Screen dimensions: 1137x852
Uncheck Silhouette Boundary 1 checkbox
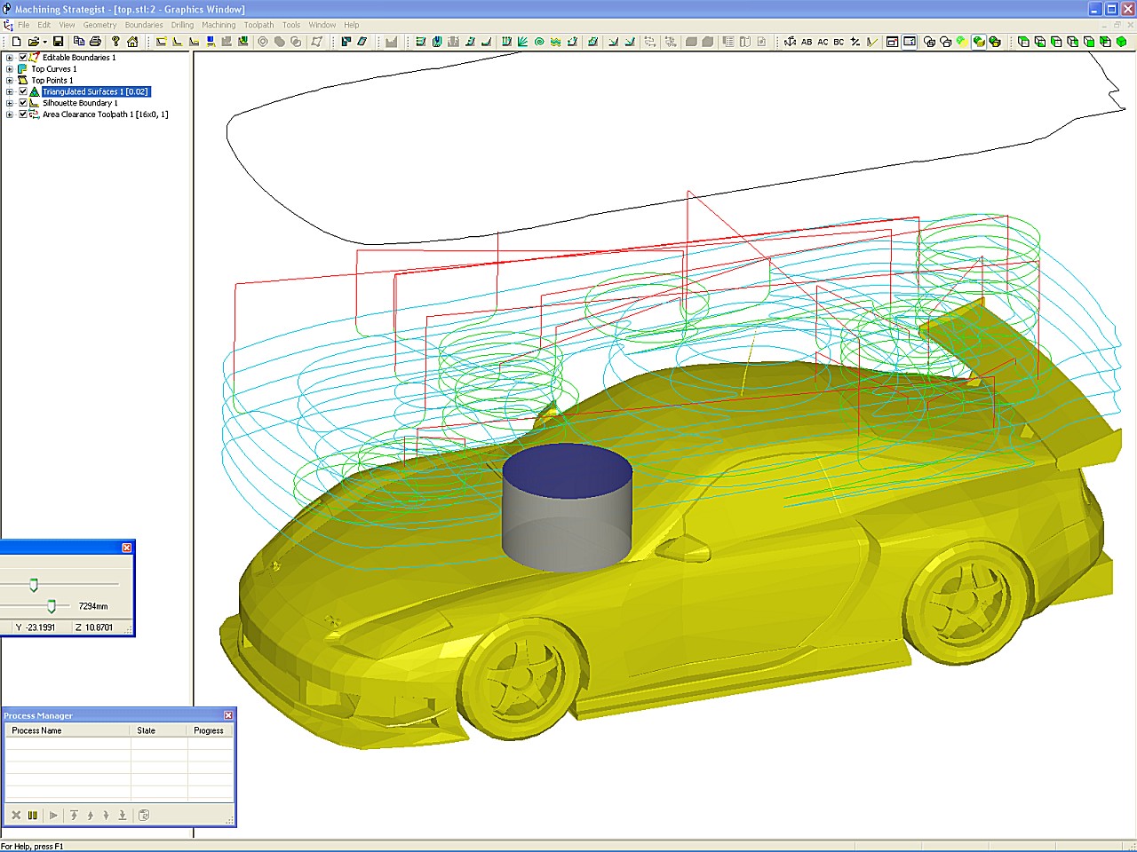pos(23,103)
